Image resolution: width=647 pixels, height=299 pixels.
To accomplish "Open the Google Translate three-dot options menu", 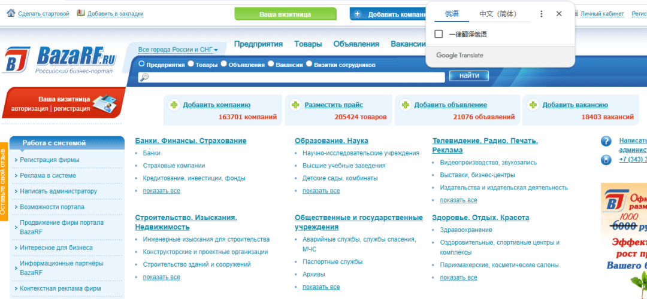I will point(542,14).
